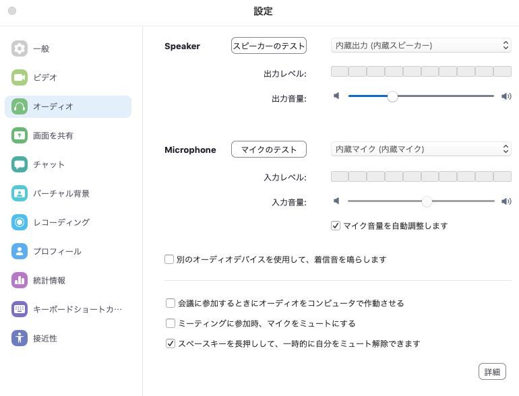Screen dimensions: 519x396
Task: Click the max volume speaker icon for 出力音量
Action: click(506, 96)
